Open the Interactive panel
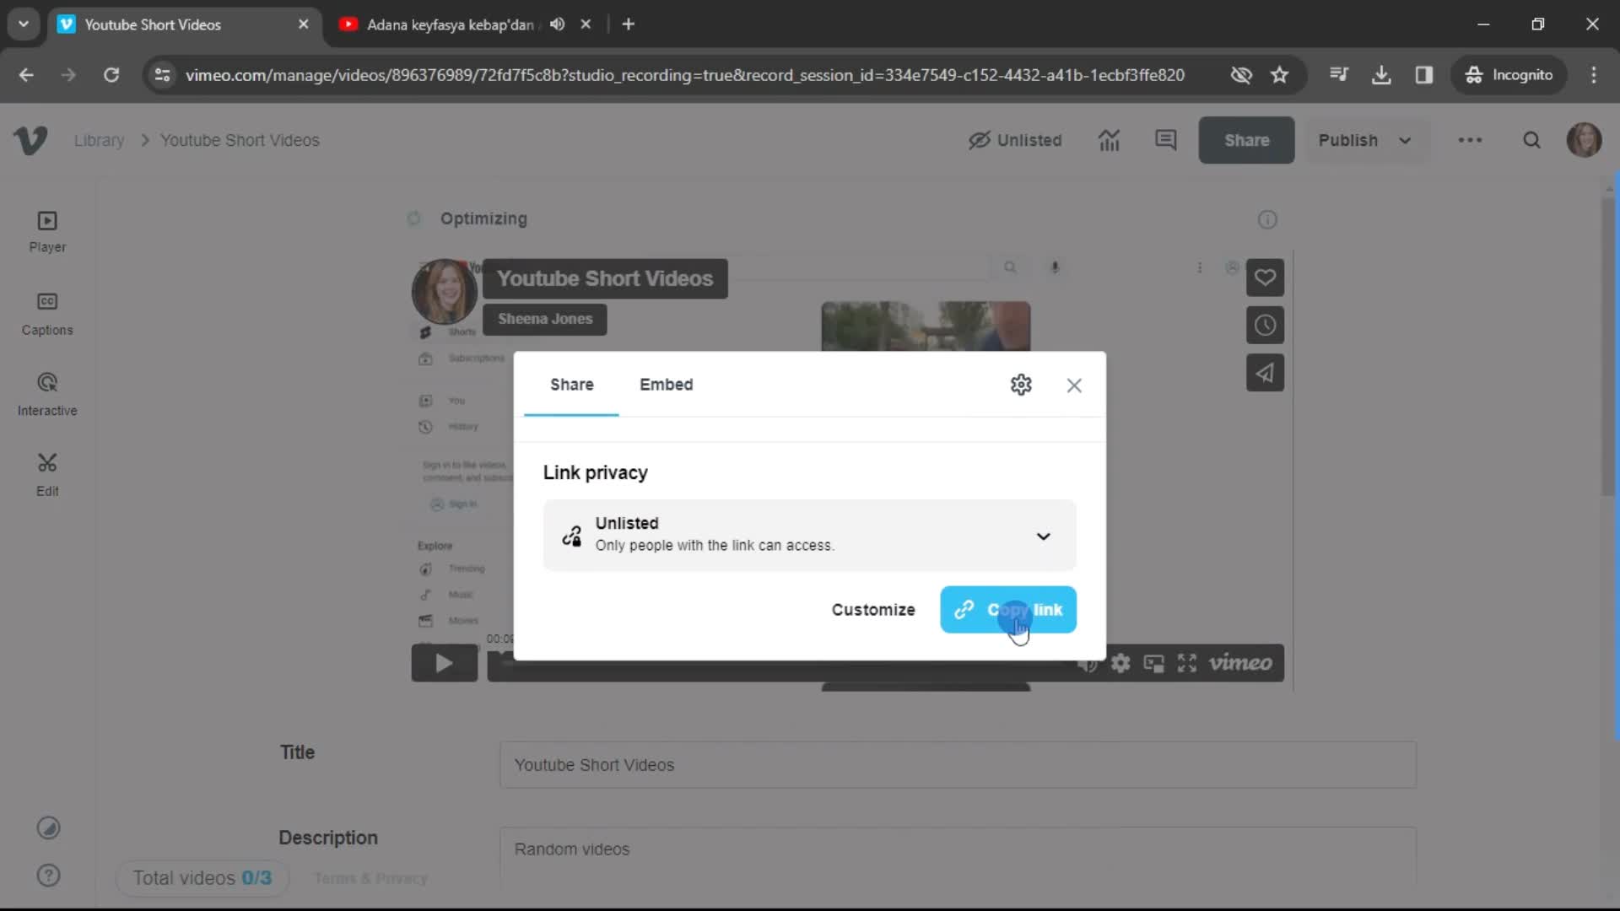This screenshot has width=1620, height=911. point(46,395)
